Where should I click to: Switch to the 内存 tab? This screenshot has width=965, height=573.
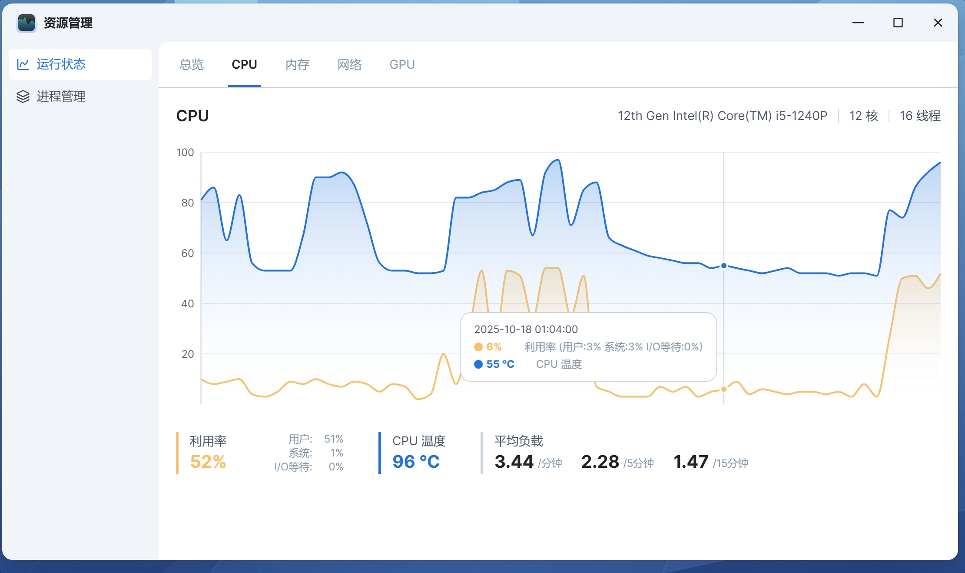pos(297,65)
